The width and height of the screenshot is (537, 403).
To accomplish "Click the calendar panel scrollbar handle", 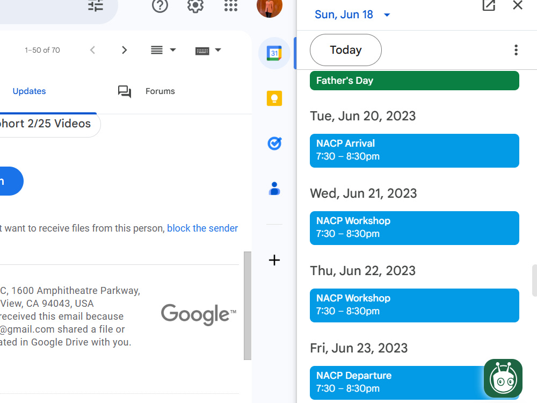I will pos(534,280).
